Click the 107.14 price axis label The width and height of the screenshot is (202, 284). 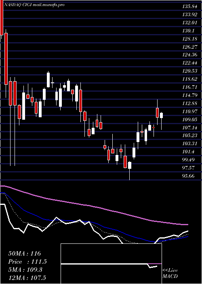(189, 127)
